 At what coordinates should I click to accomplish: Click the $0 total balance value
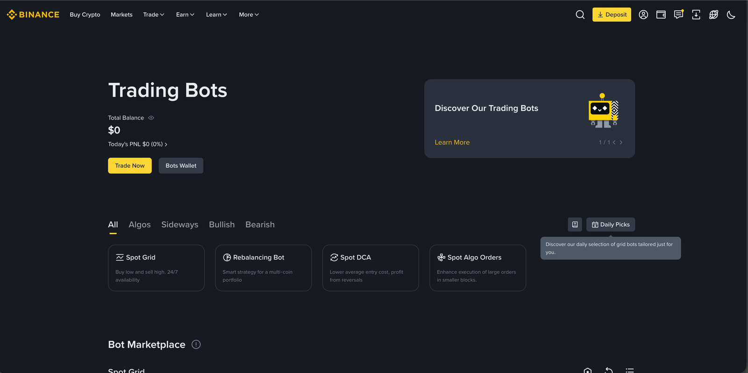click(x=114, y=130)
